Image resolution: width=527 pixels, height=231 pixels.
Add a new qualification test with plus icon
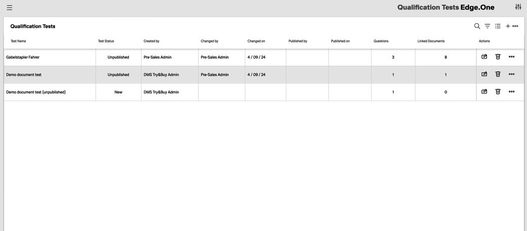click(x=508, y=26)
